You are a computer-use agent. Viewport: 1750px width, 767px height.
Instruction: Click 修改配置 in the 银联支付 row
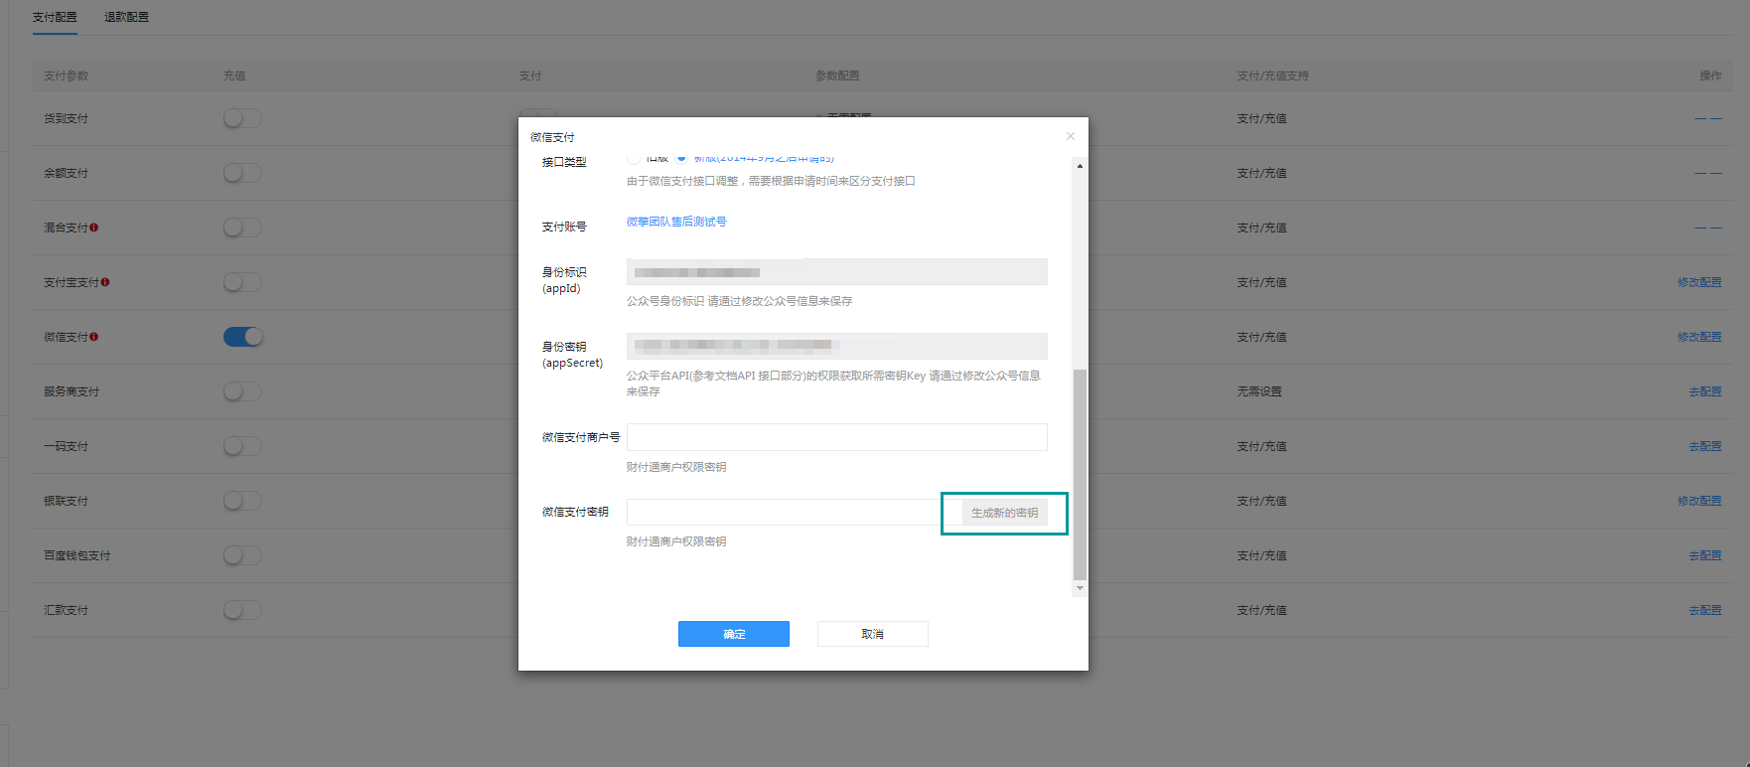tap(1699, 501)
